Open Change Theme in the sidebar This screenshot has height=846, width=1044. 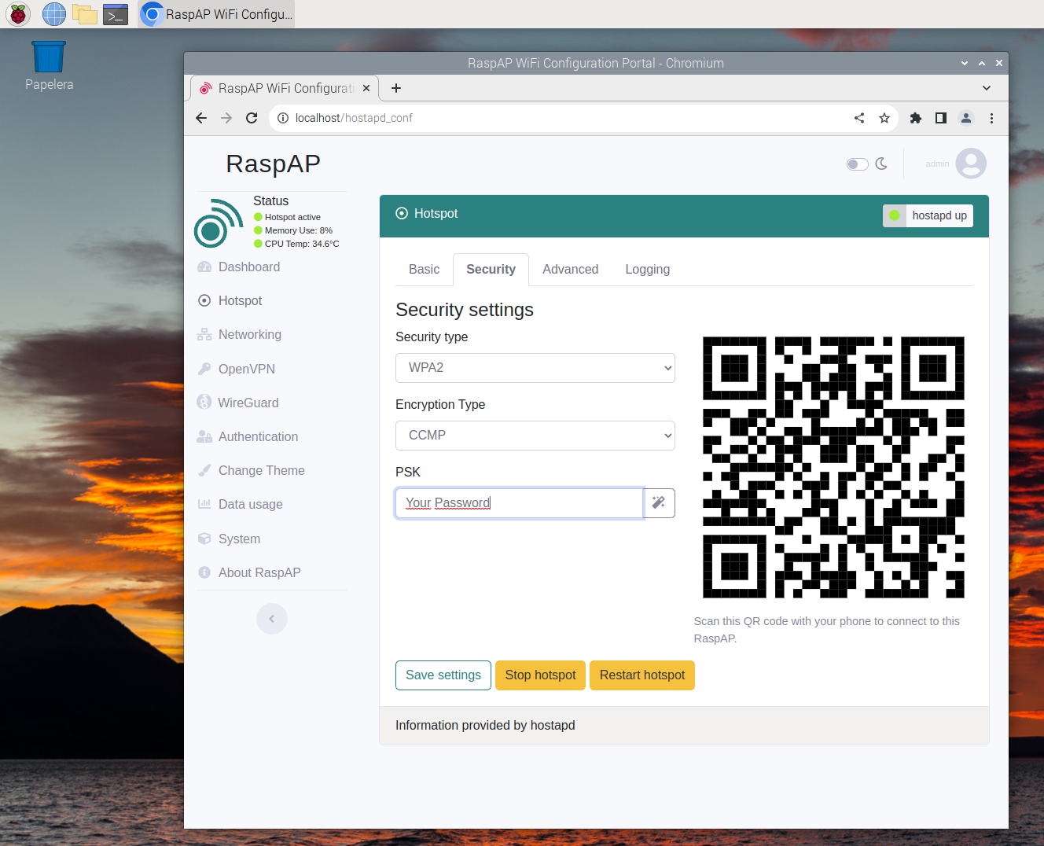click(251, 471)
